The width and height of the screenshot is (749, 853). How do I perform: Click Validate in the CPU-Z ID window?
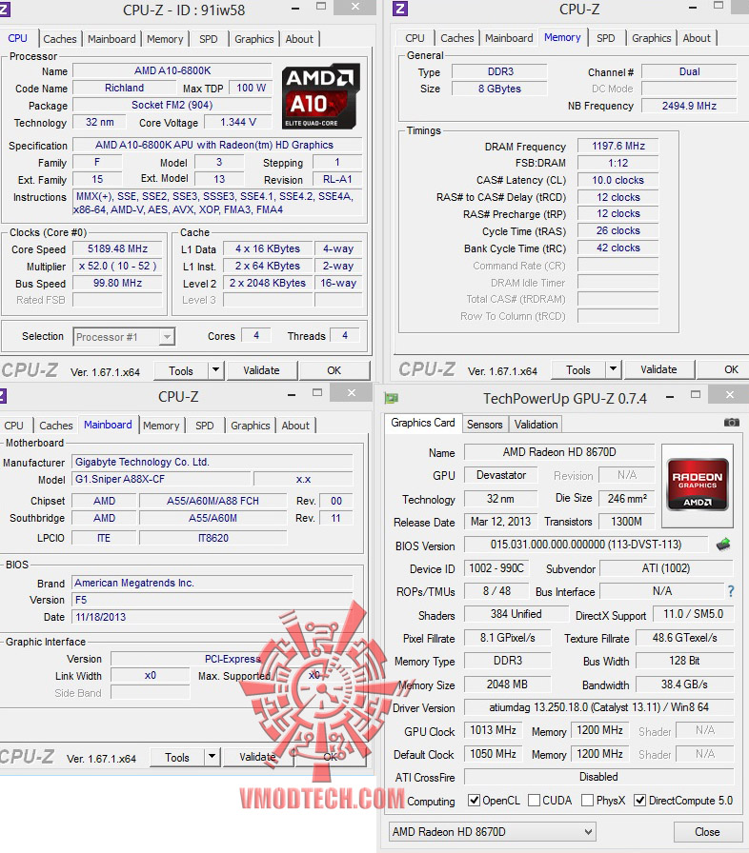261,370
